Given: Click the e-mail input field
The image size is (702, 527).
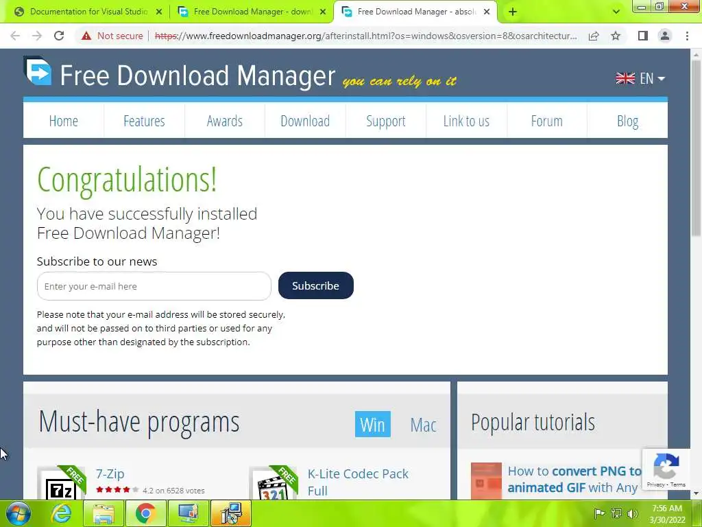Looking at the screenshot, I should pos(154,286).
